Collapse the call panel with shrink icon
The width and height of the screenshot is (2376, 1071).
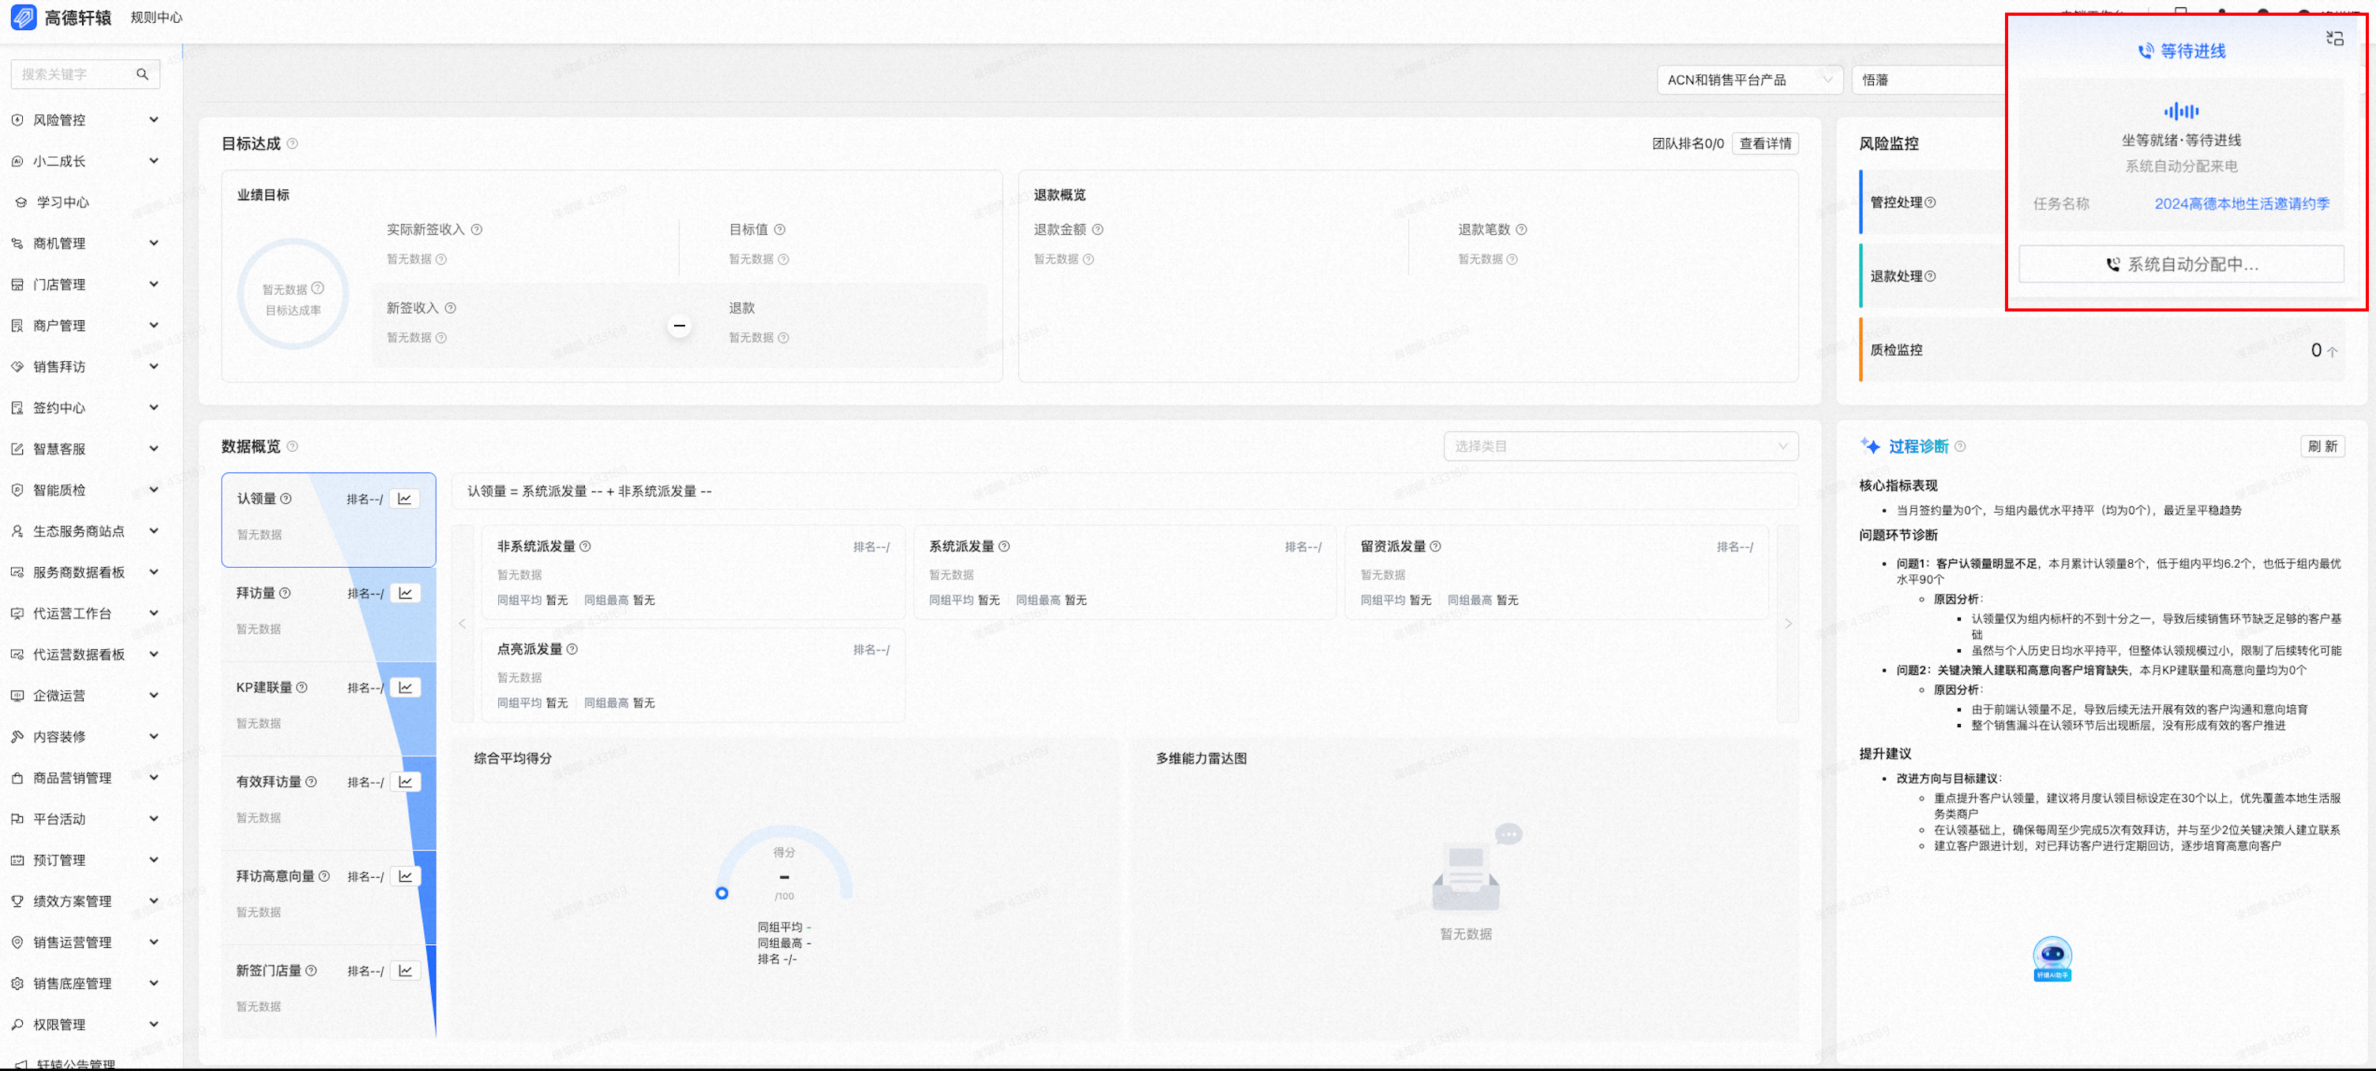[2334, 38]
